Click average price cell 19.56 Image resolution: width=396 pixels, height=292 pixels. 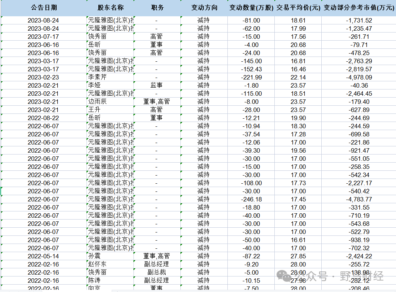298,150
